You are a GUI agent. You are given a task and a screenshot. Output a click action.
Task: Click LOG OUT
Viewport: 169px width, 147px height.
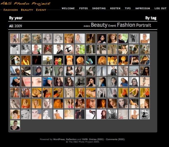(160, 8)
